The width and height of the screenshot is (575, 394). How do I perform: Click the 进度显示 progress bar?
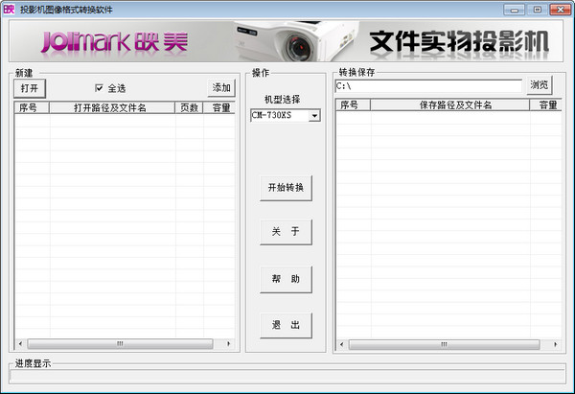(x=287, y=376)
